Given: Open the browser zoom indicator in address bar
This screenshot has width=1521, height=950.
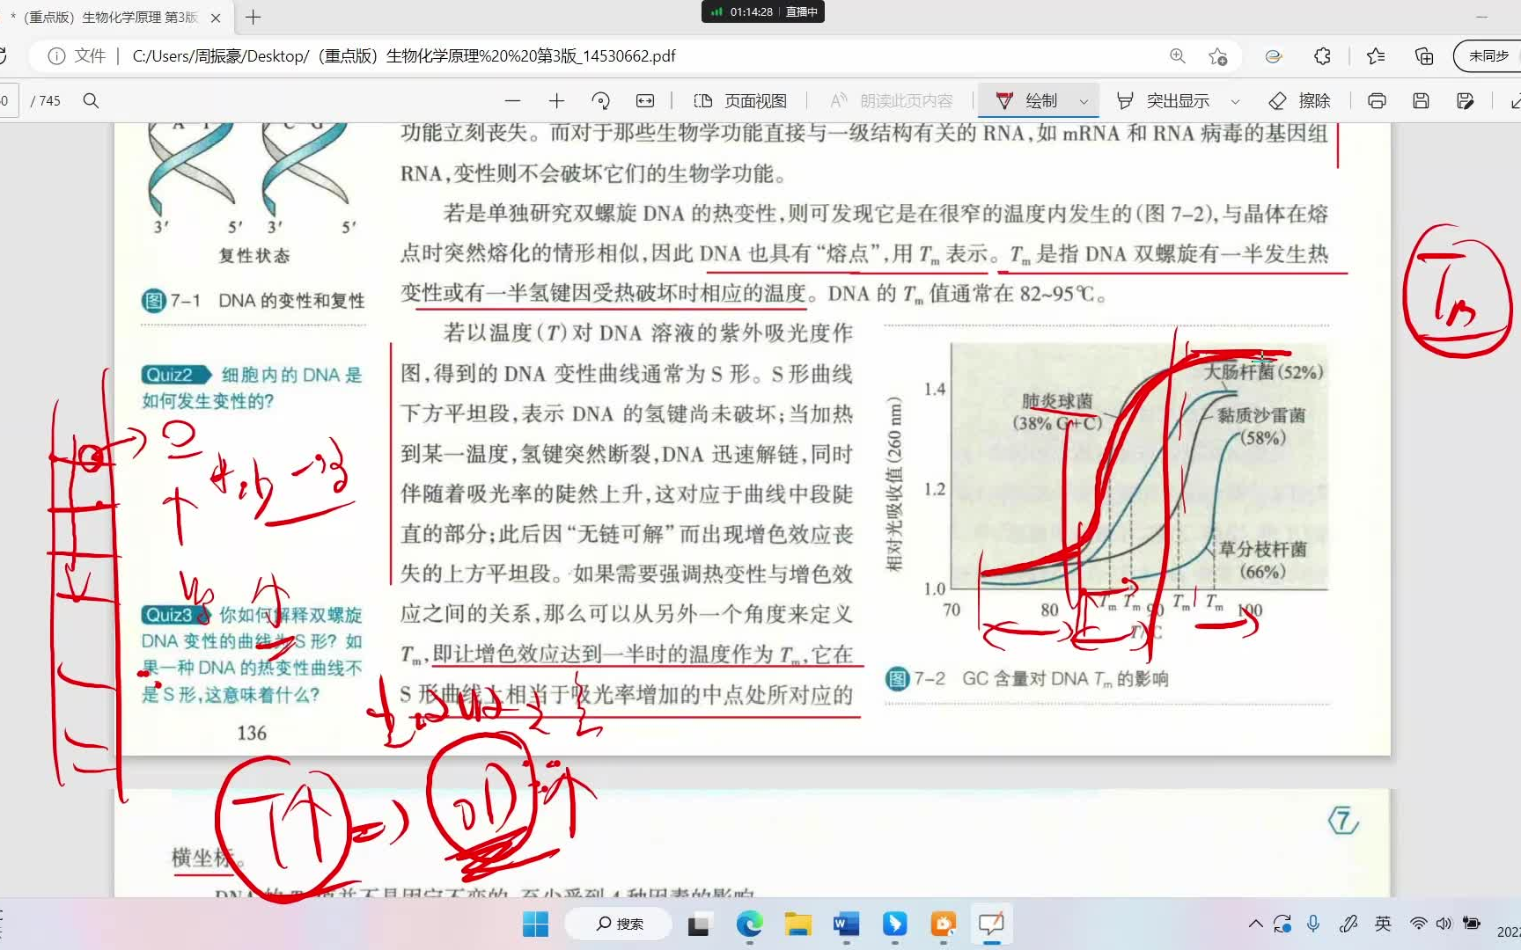Looking at the screenshot, I should pyautogui.click(x=1177, y=56).
